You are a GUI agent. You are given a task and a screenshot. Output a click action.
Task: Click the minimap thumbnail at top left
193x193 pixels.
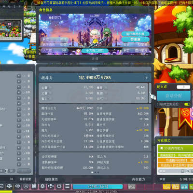pyautogui.click(x=11, y=30)
